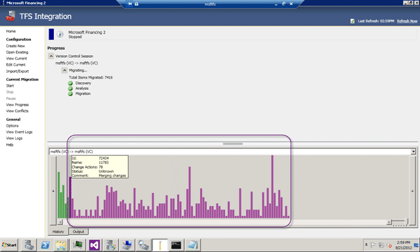Choose Open Existing configuration

click(17, 52)
